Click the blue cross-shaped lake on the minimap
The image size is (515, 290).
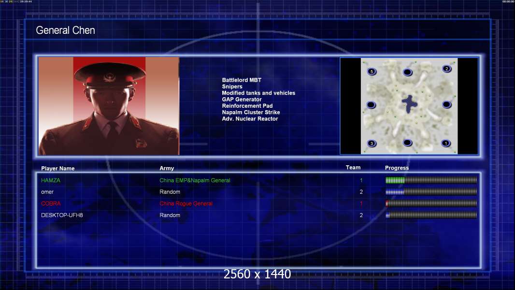(409, 104)
